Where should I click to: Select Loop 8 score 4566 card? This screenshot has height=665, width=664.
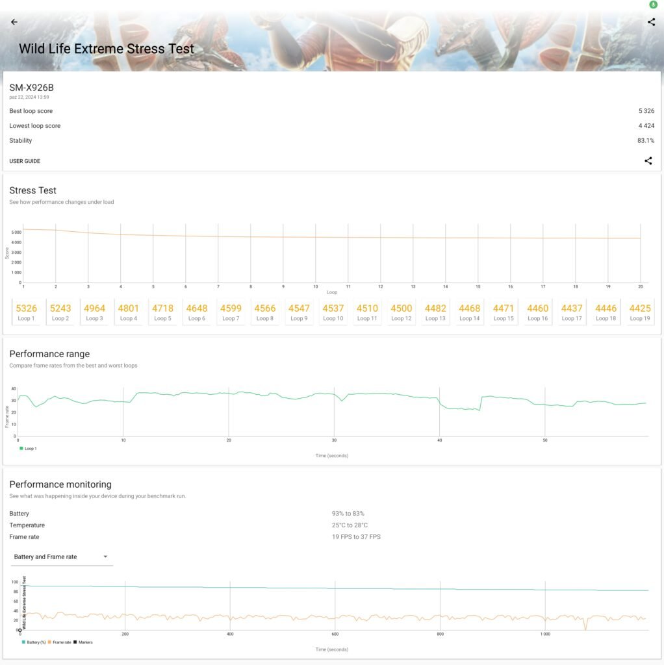pos(264,312)
